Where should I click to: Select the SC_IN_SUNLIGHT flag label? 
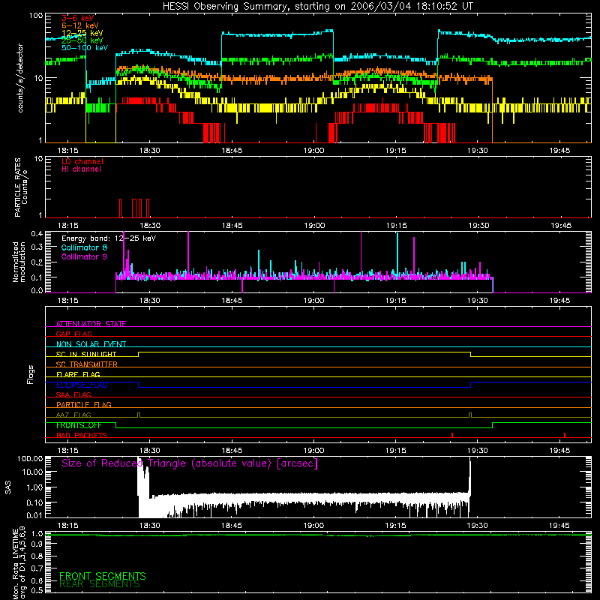(x=86, y=354)
